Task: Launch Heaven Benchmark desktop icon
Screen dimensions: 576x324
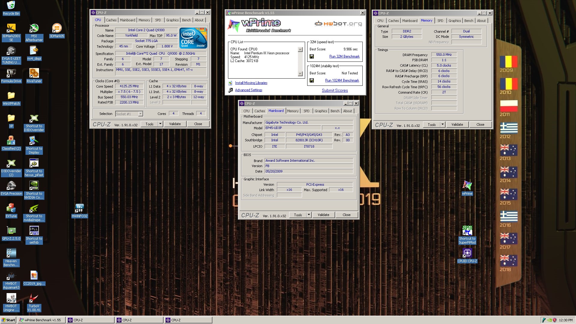Action: coord(11,258)
